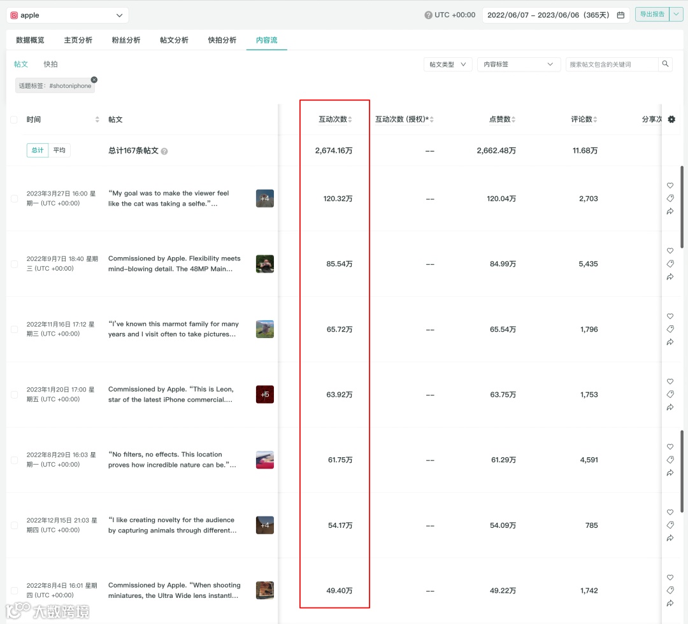Select the 总计 toggle button
Image resolution: width=688 pixels, height=624 pixels.
click(38, 150)
